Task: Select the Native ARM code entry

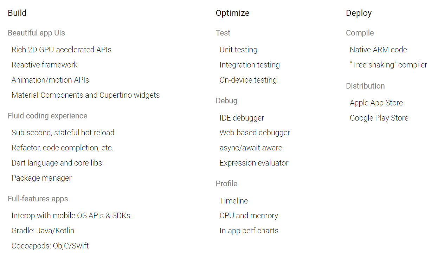Action: pos(378,50)
